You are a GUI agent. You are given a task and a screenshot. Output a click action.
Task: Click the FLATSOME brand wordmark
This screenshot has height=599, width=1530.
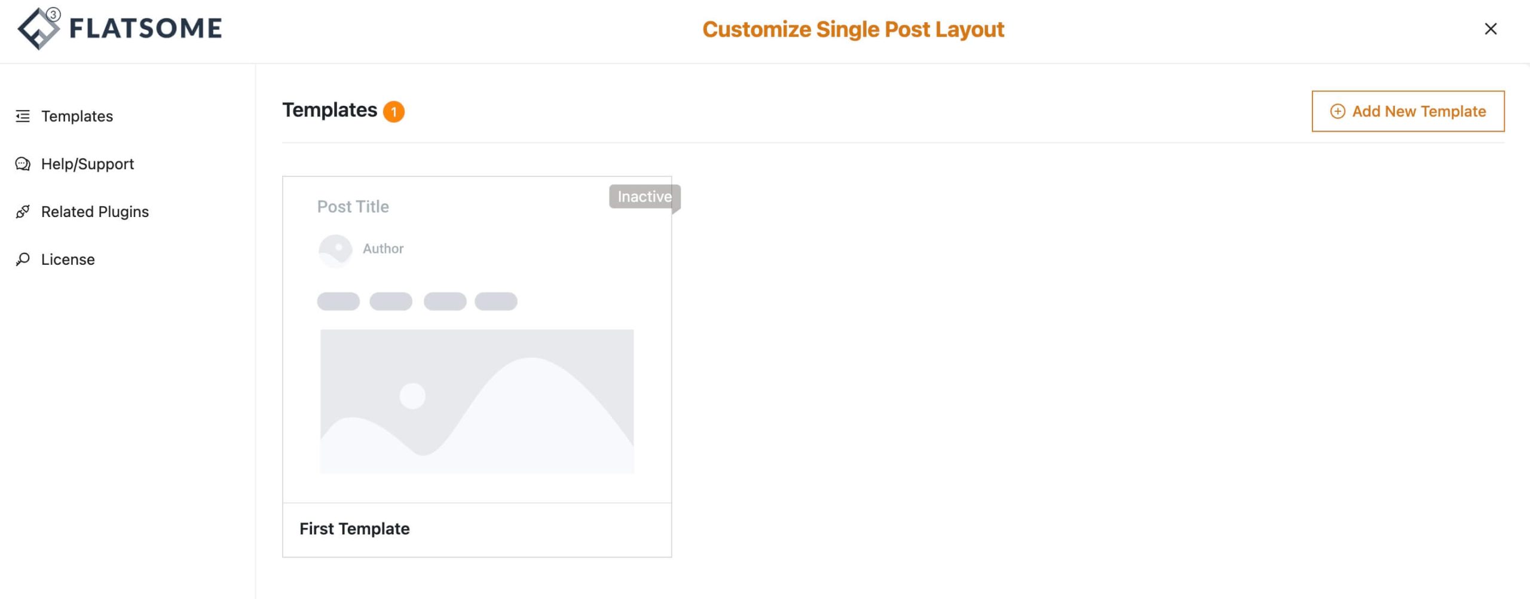pyautogui.click(x=145, y=29)
